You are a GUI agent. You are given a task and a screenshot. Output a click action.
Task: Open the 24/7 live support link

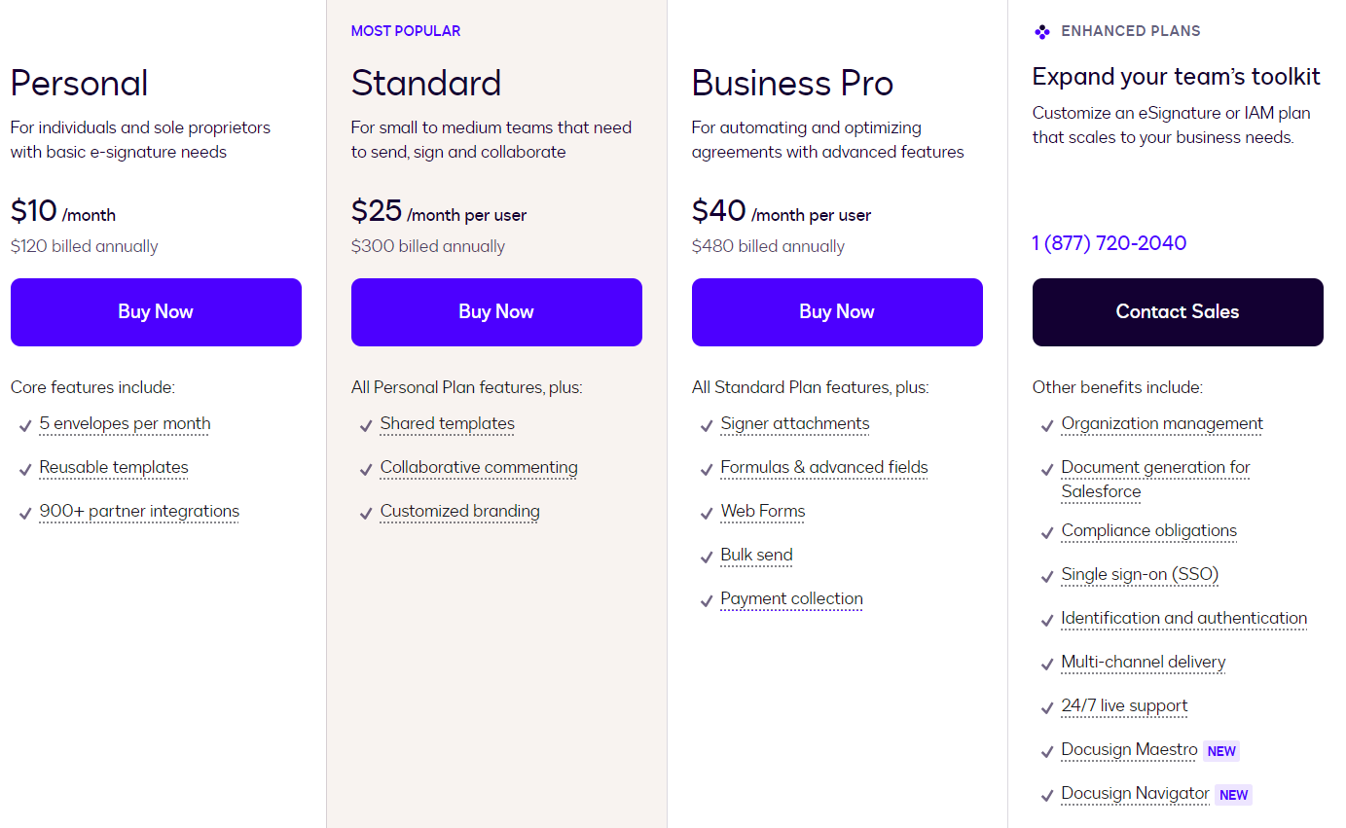tap(1124, 706)
